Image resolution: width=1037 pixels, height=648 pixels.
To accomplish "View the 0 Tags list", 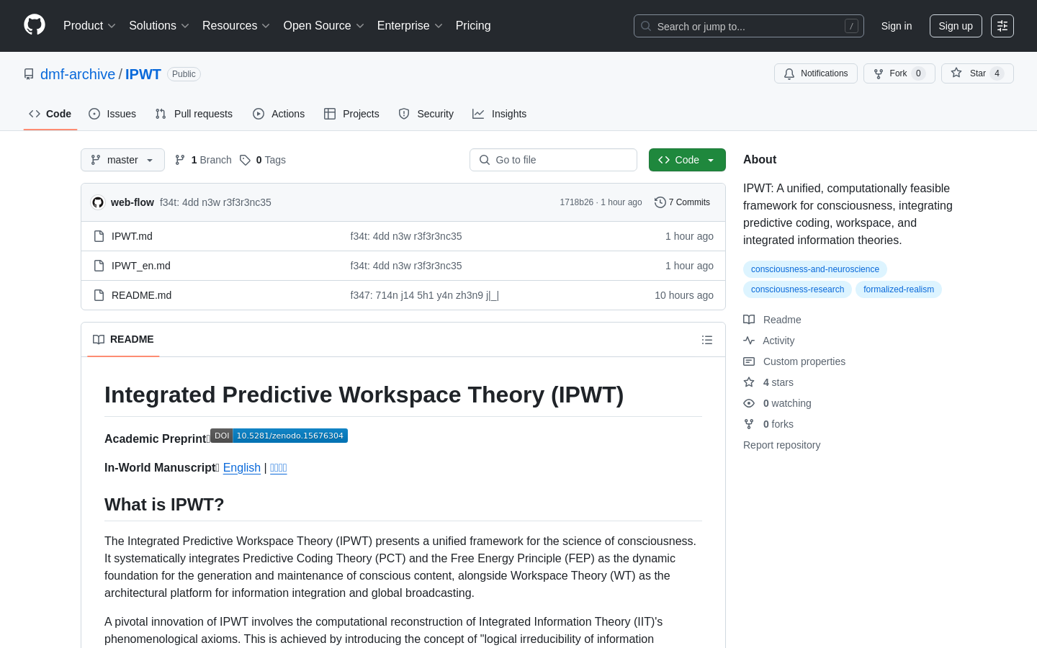I will [263, 160].
